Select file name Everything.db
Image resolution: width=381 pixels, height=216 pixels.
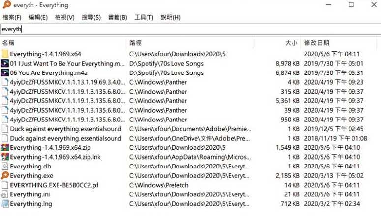pyautogui.click(x=30, y=166)
